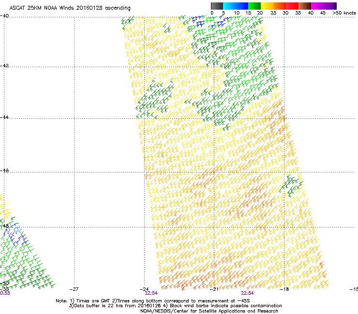Click the '-24' longitude label
The image size is (358, 314).
(x=144, y=289)
